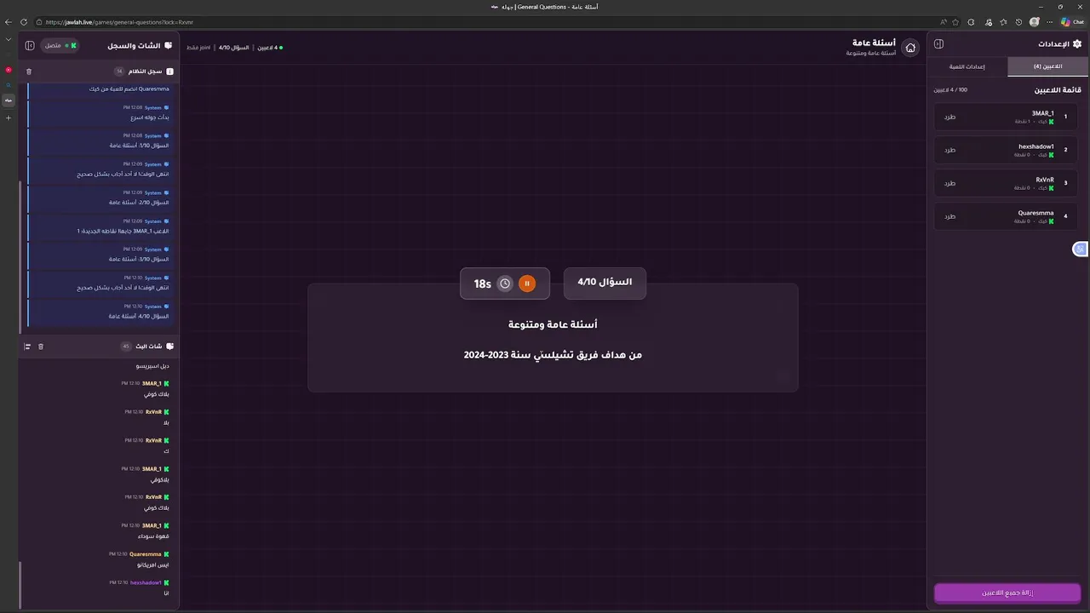Kick player 3MAR_1 with طرد
This screenshot has width=1090, height=613.
point(949,117)
